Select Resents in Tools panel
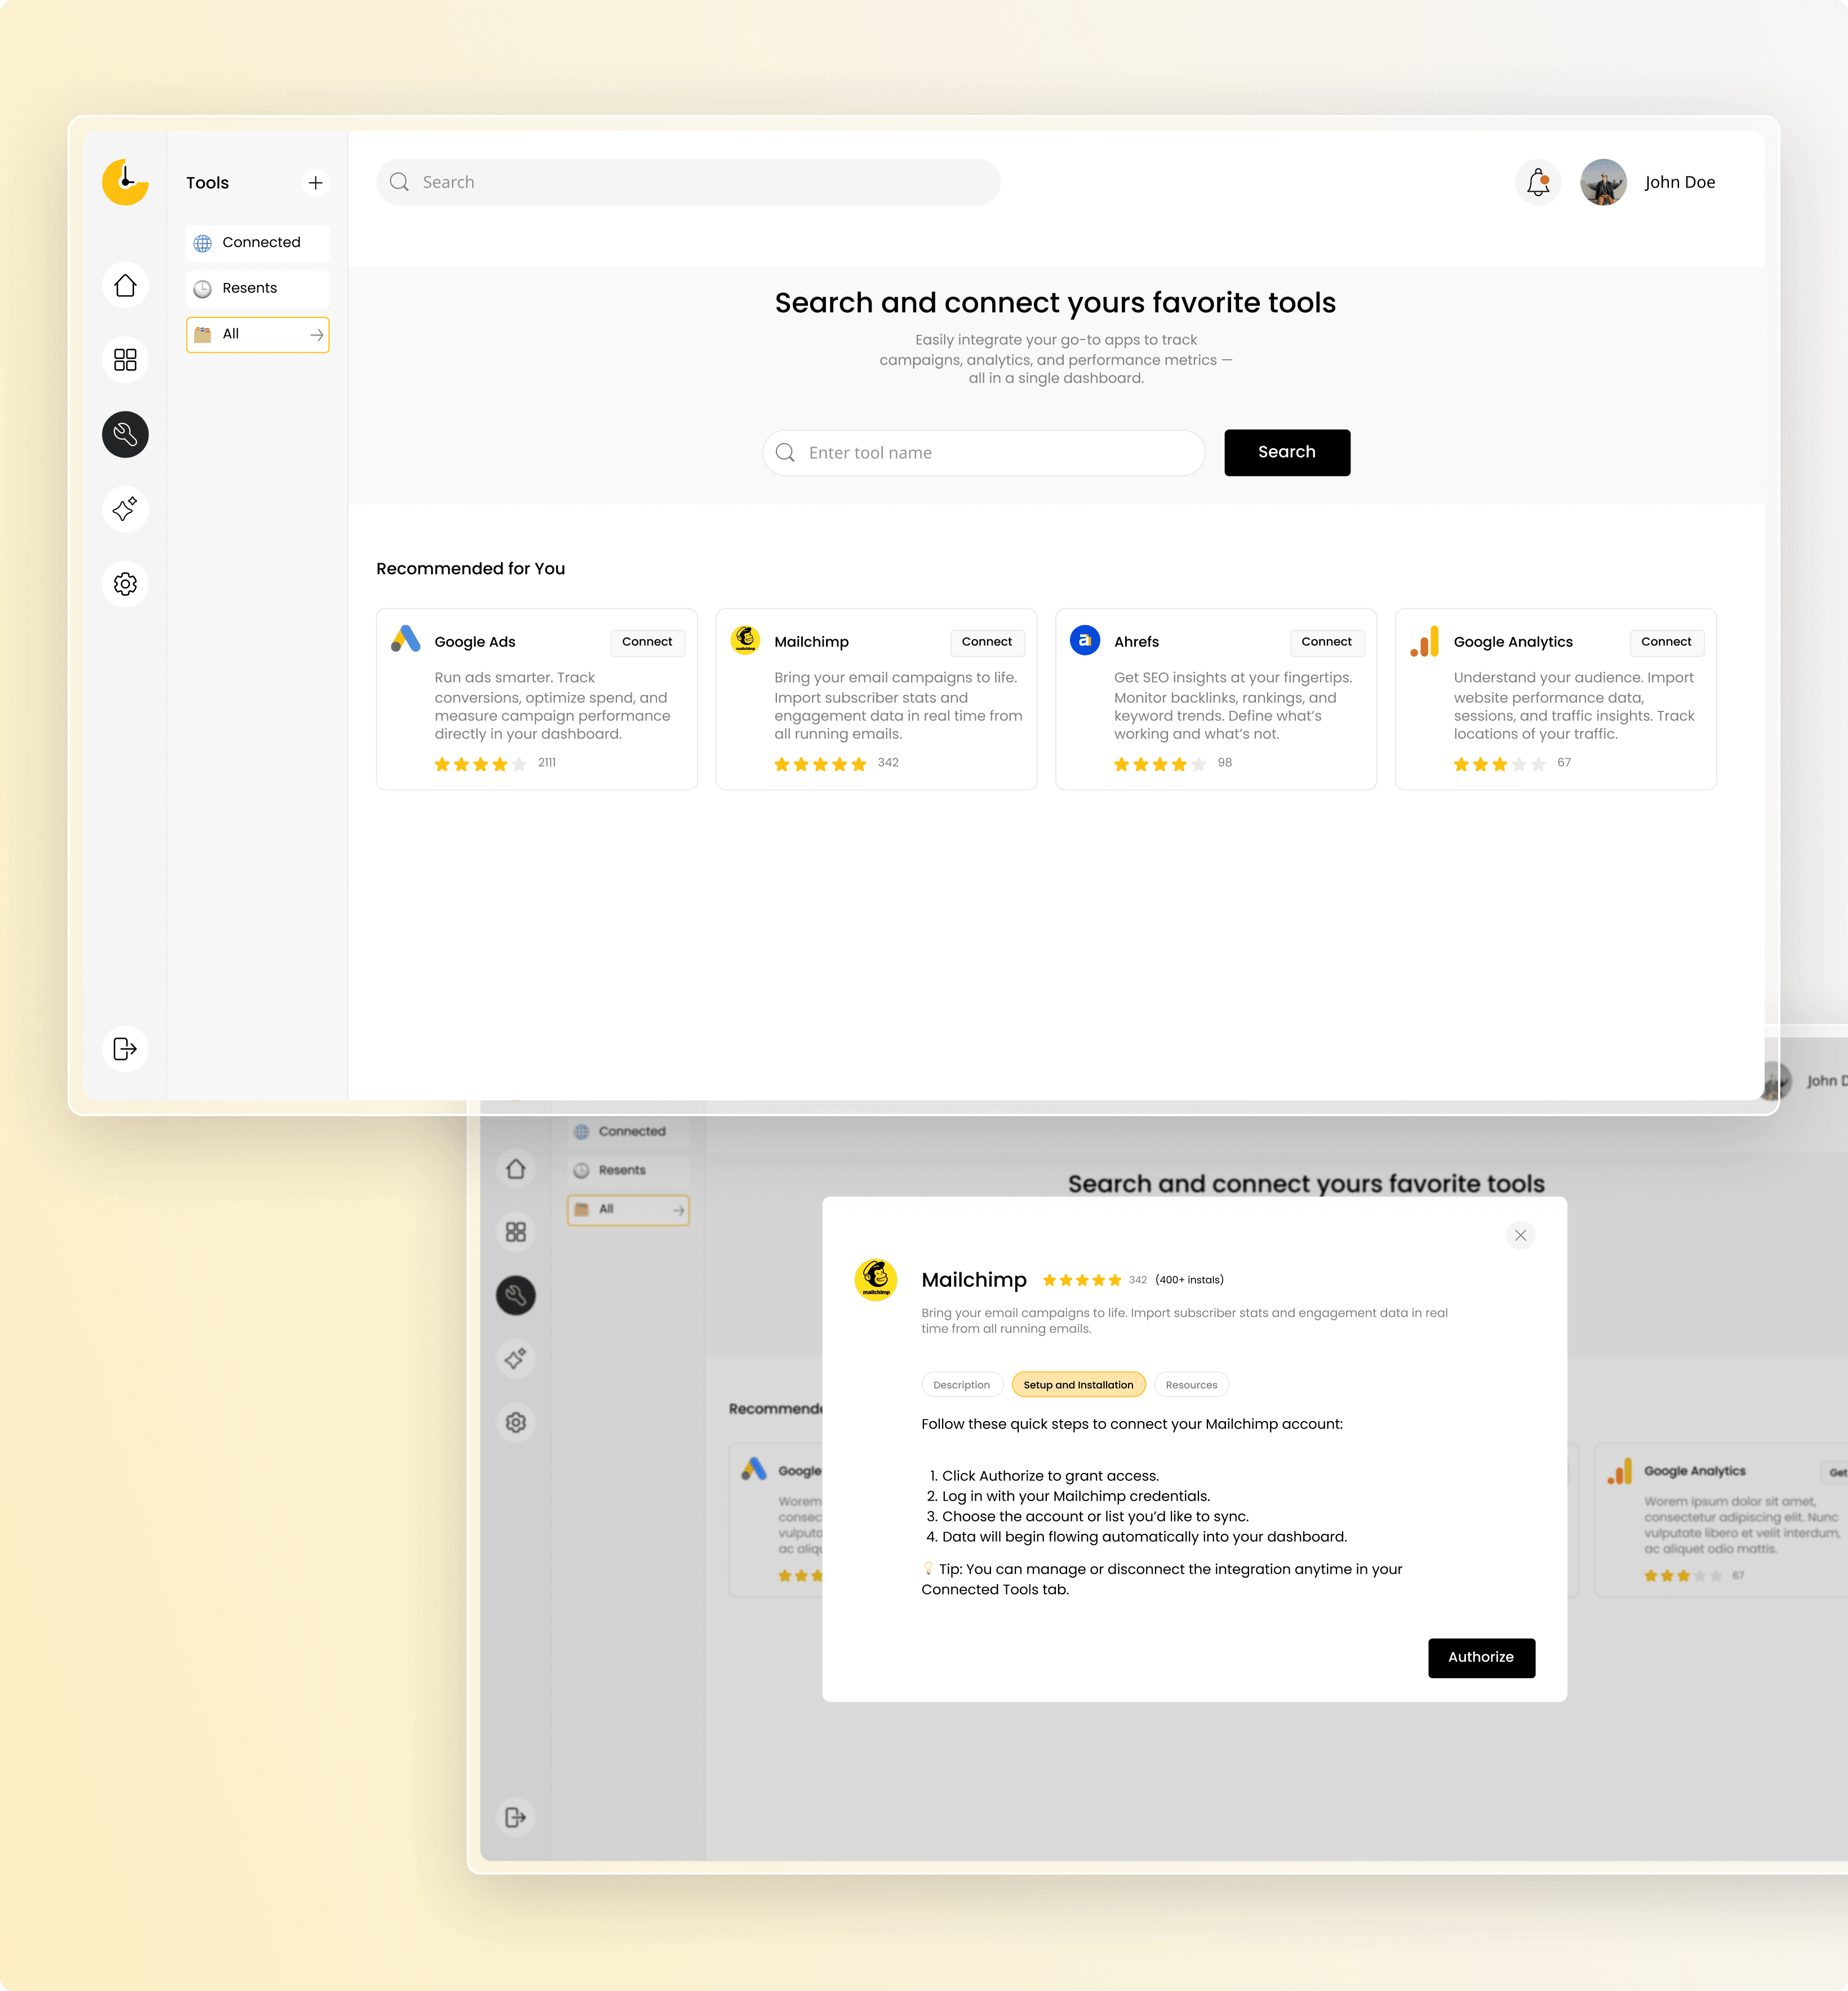The width and height of the screenshot is (1848, 1991). tap(257, 288)
